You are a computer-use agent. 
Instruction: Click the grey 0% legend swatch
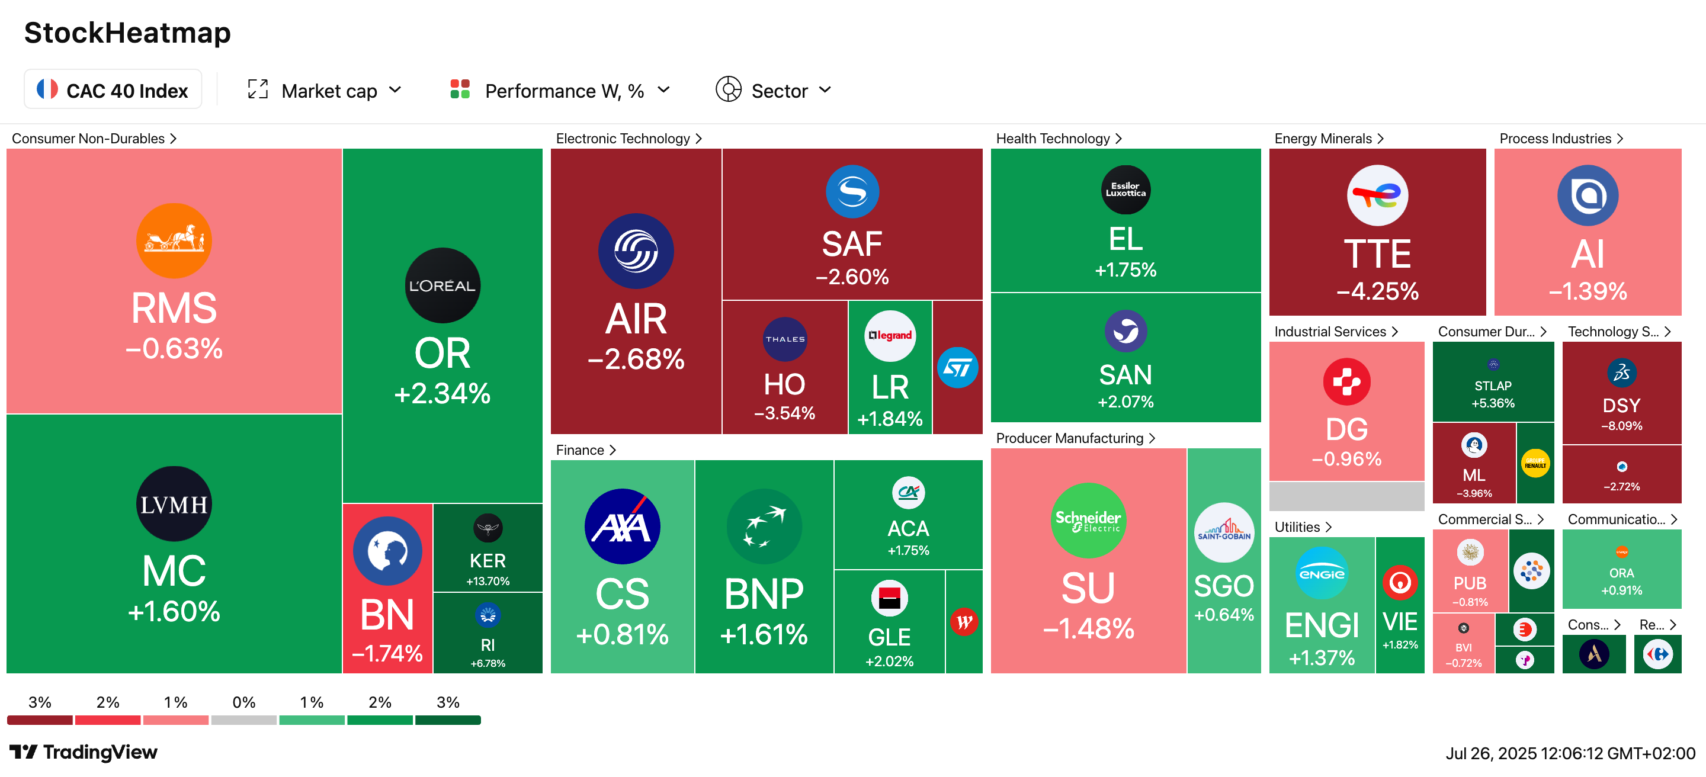[x=243, y=720]
